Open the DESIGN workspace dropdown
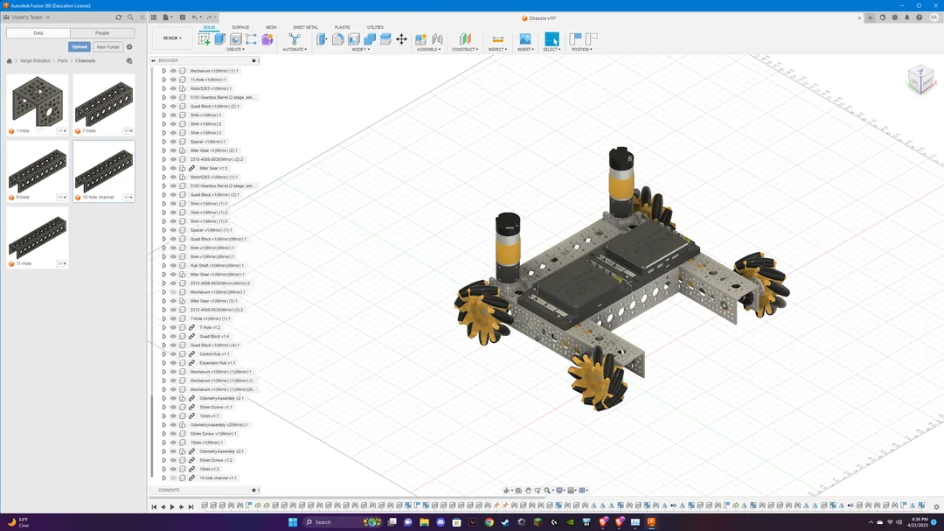Screen dimensions: 944x531 (172, 38)
